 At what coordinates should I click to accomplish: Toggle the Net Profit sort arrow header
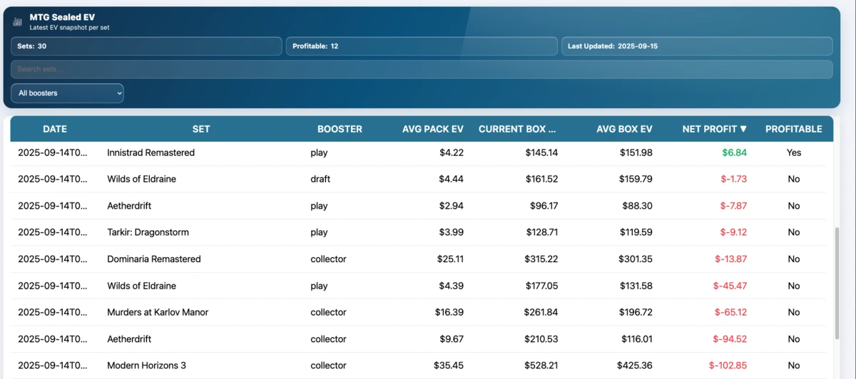coord(715,129)
